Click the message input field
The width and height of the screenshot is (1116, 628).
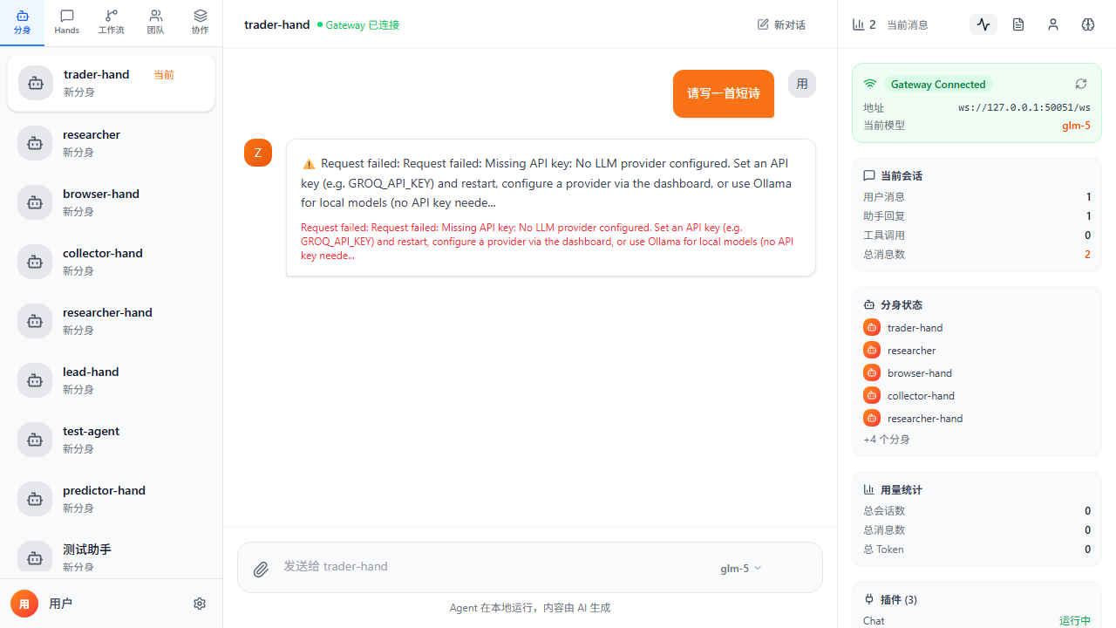488,567
